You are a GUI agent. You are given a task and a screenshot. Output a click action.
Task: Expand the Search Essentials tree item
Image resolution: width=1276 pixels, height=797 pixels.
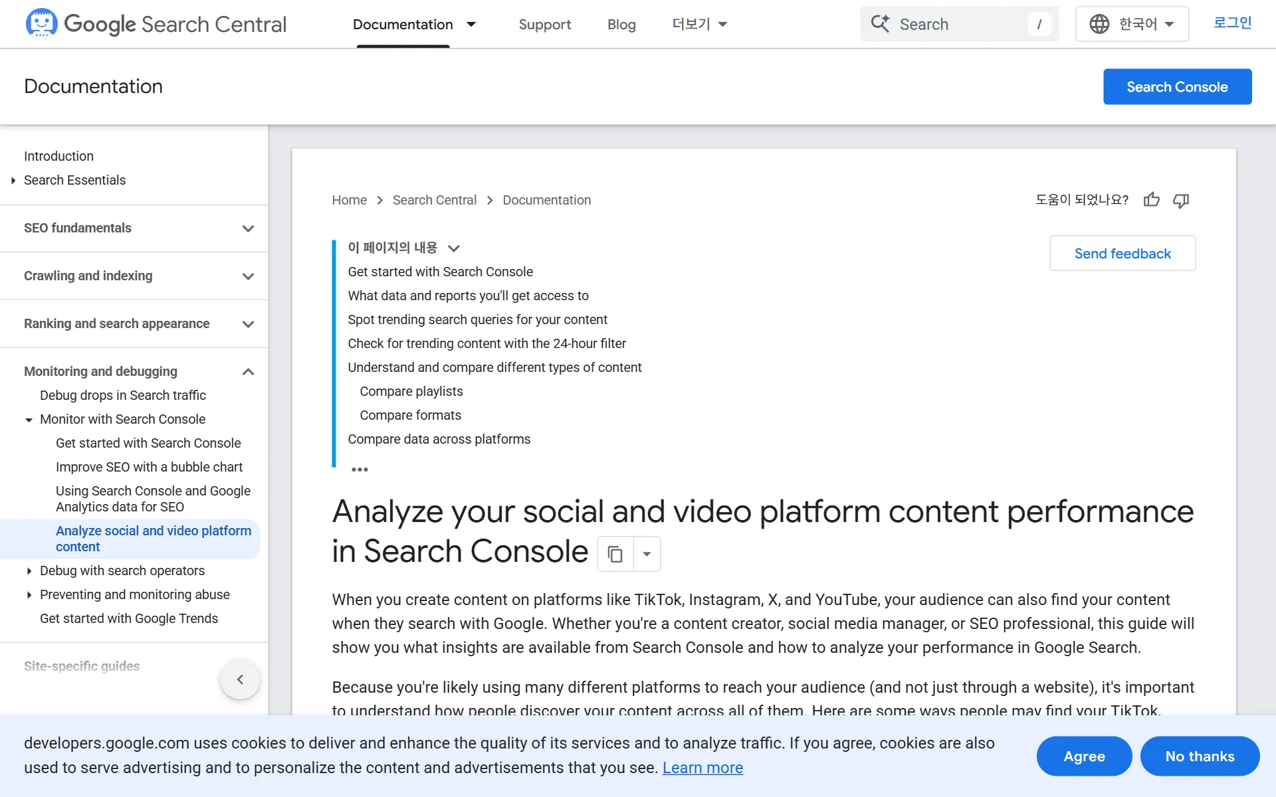click(13, 180)
